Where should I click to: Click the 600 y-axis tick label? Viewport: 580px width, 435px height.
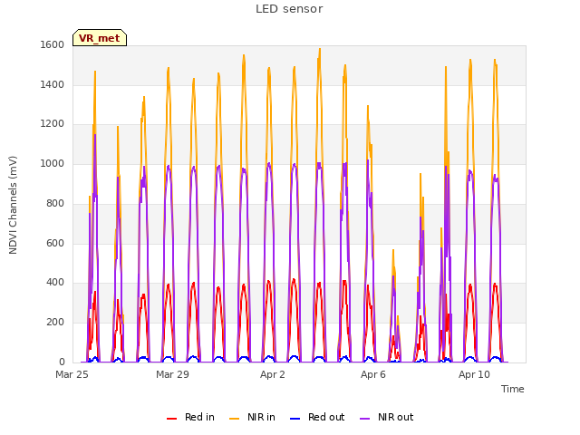(x=55, y=244)
